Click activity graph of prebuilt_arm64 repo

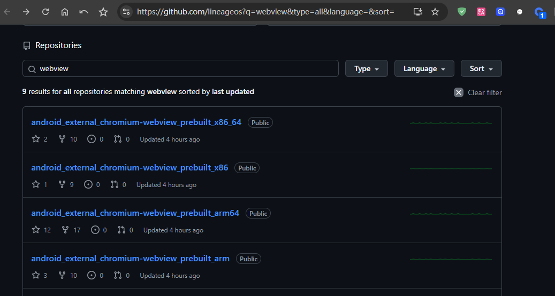click(x=451, y=214)
